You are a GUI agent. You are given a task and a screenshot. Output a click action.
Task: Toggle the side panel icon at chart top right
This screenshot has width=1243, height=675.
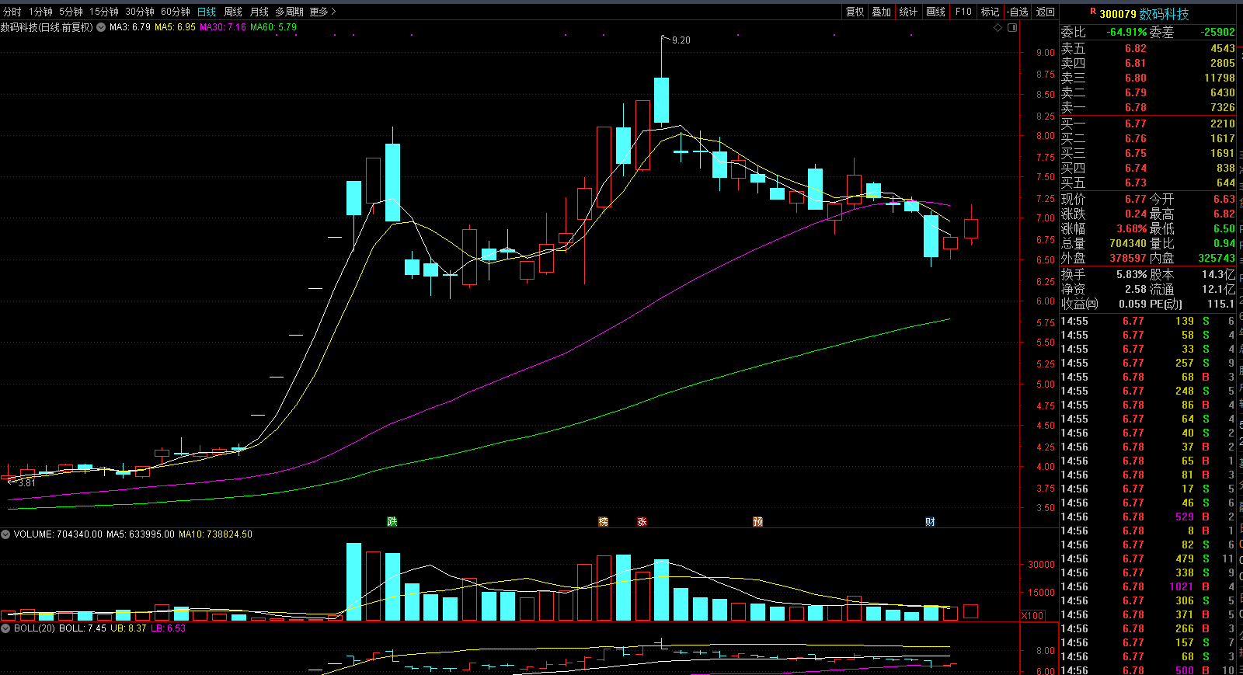(x=1012, y=27)
